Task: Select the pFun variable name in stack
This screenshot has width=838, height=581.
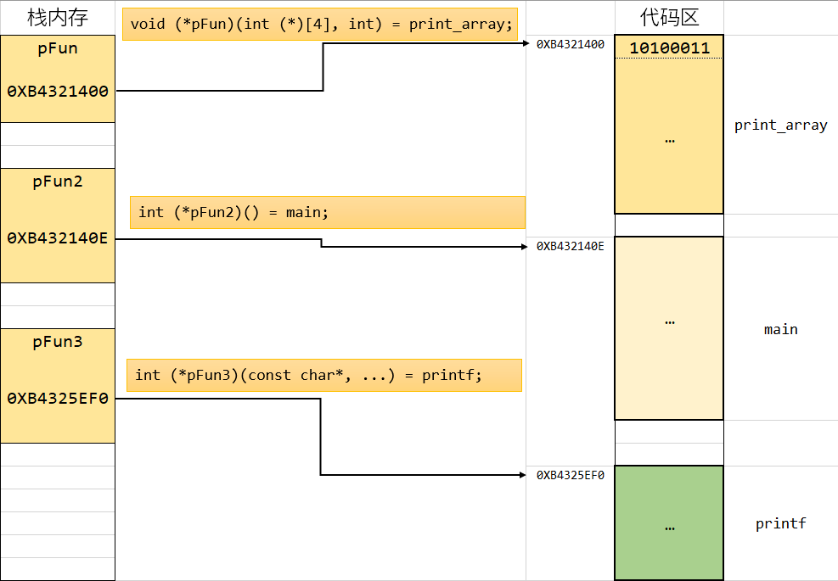Action: click(x=58, y=49)
